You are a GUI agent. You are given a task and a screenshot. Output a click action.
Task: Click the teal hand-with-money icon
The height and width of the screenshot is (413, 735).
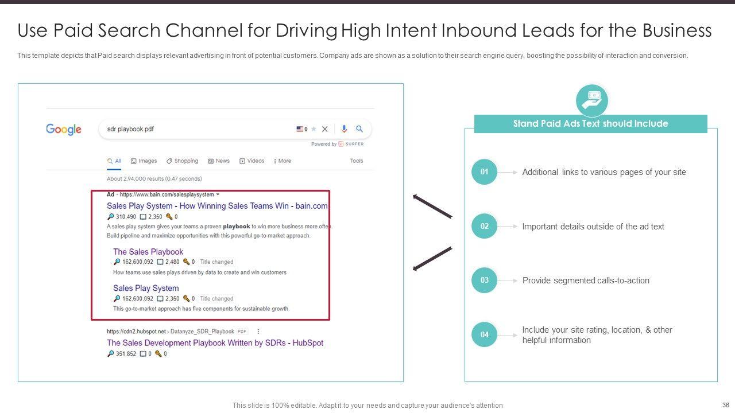(x=591, y=102)
